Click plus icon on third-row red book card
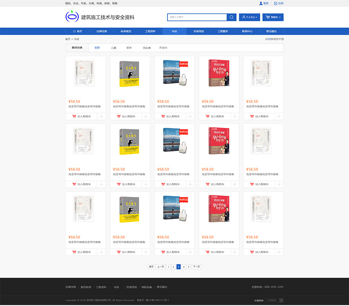 click(234, 252)
